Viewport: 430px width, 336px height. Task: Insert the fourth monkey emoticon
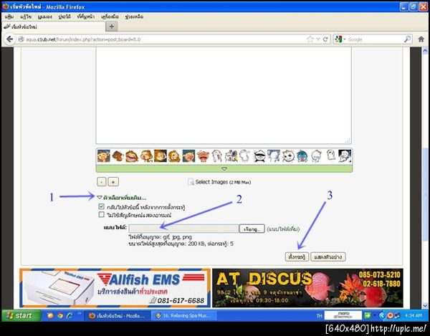point(146,156)
